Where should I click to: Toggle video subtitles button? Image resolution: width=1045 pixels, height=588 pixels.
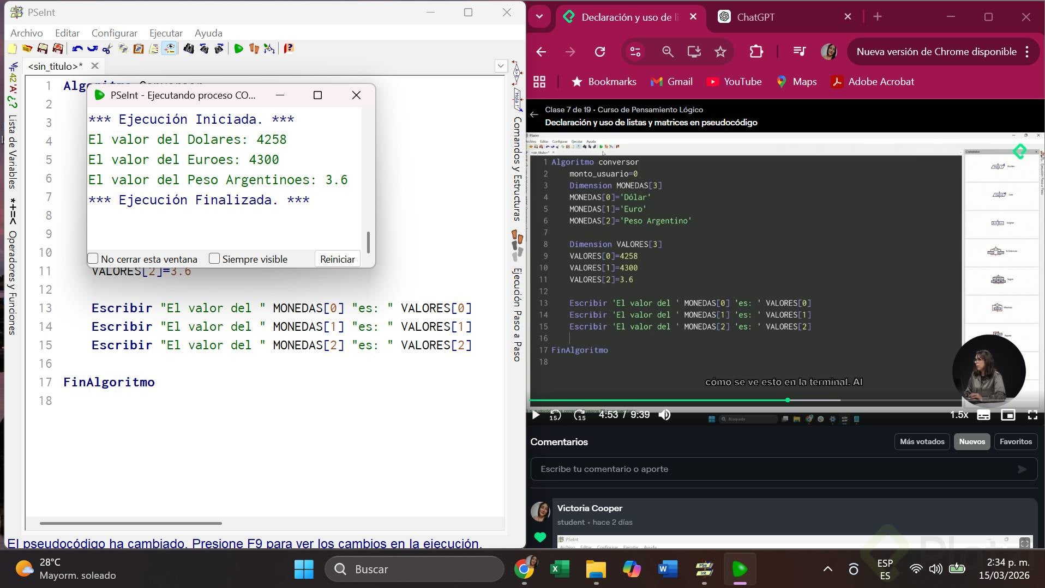pyautogui.click(x=983, y=415)
